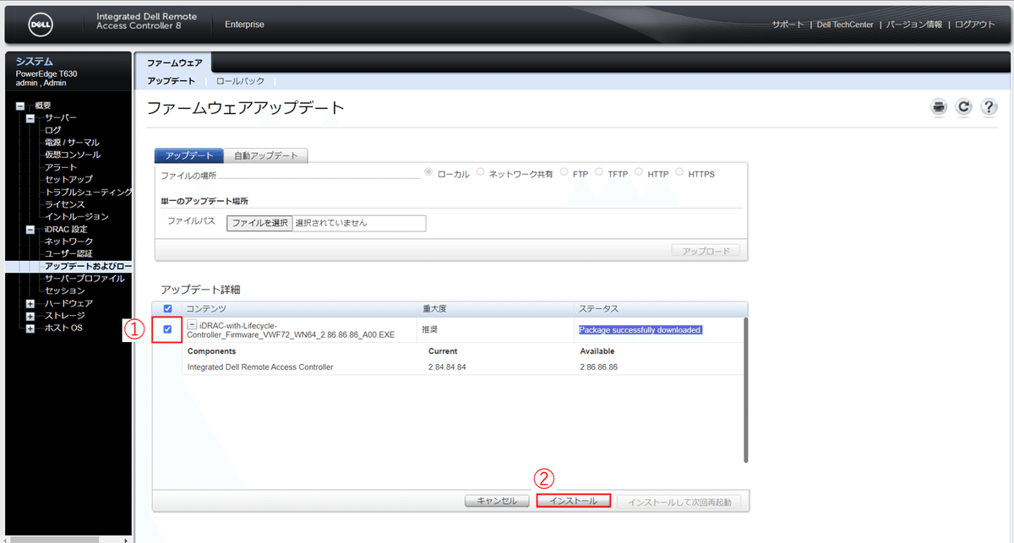Open ログ in the sidebar tree

[53, 130]
